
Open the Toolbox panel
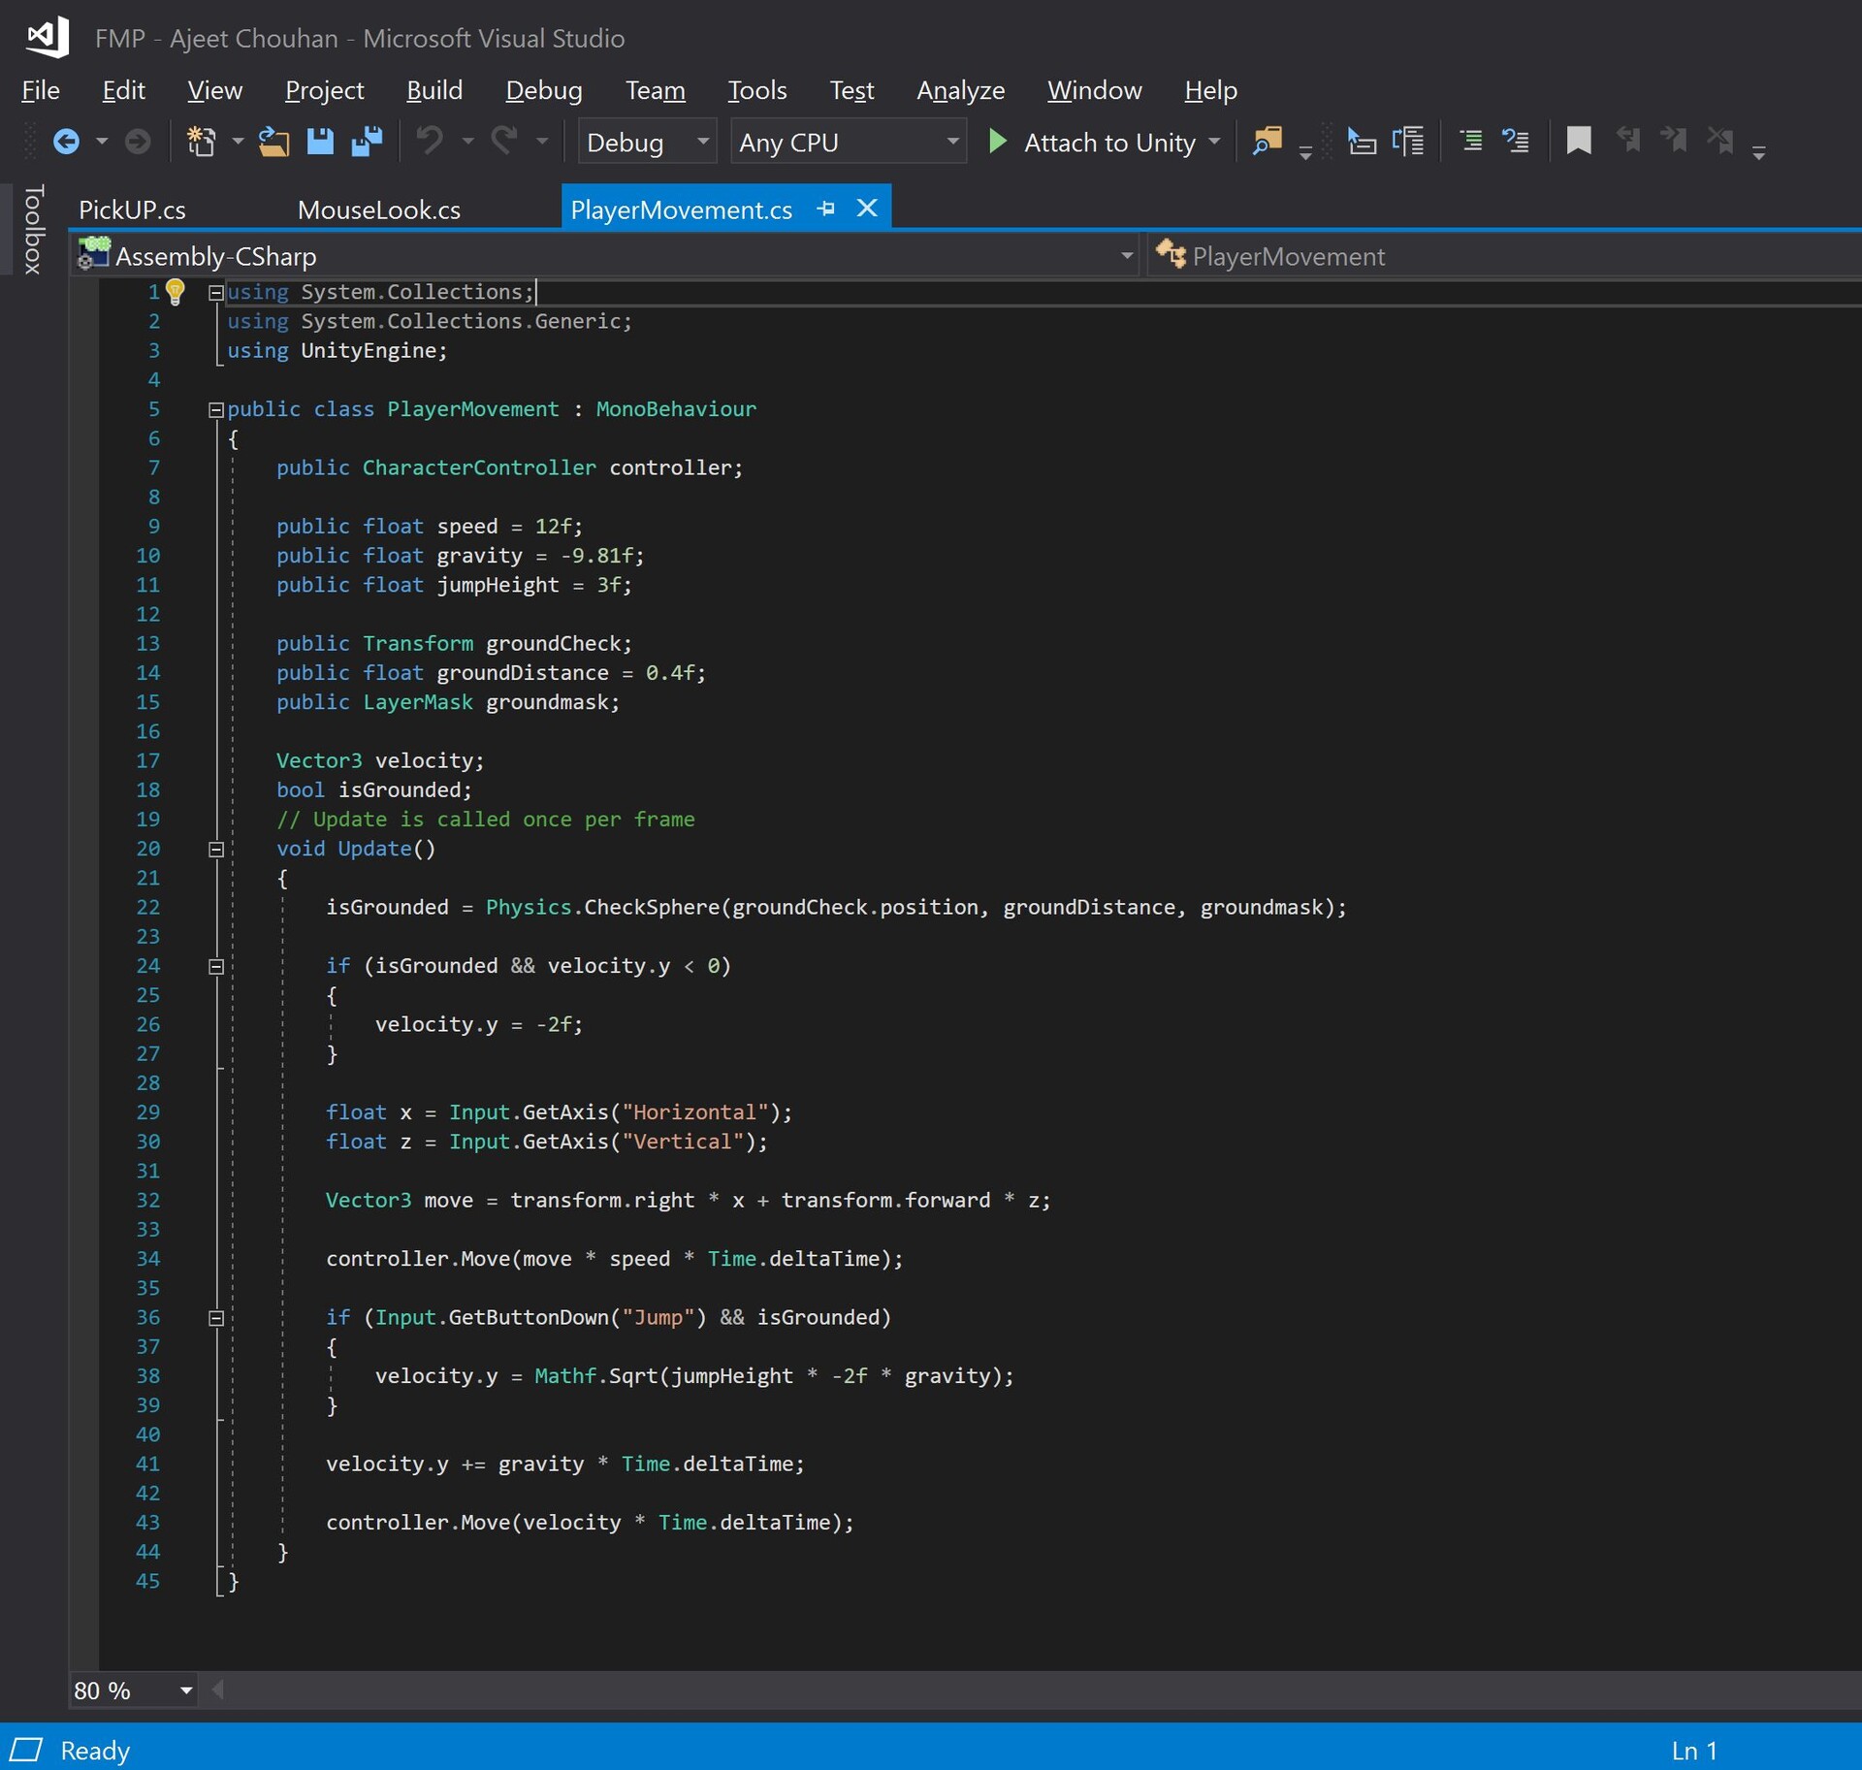click(33, 229)
